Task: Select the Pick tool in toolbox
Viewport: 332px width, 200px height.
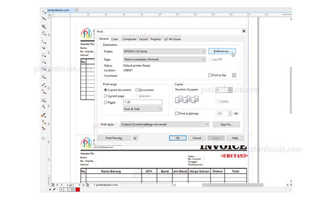Action: coord(43,11)
